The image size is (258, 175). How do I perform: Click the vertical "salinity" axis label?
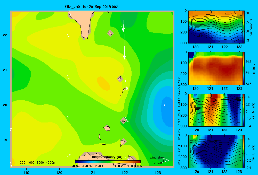pos(254,69)
